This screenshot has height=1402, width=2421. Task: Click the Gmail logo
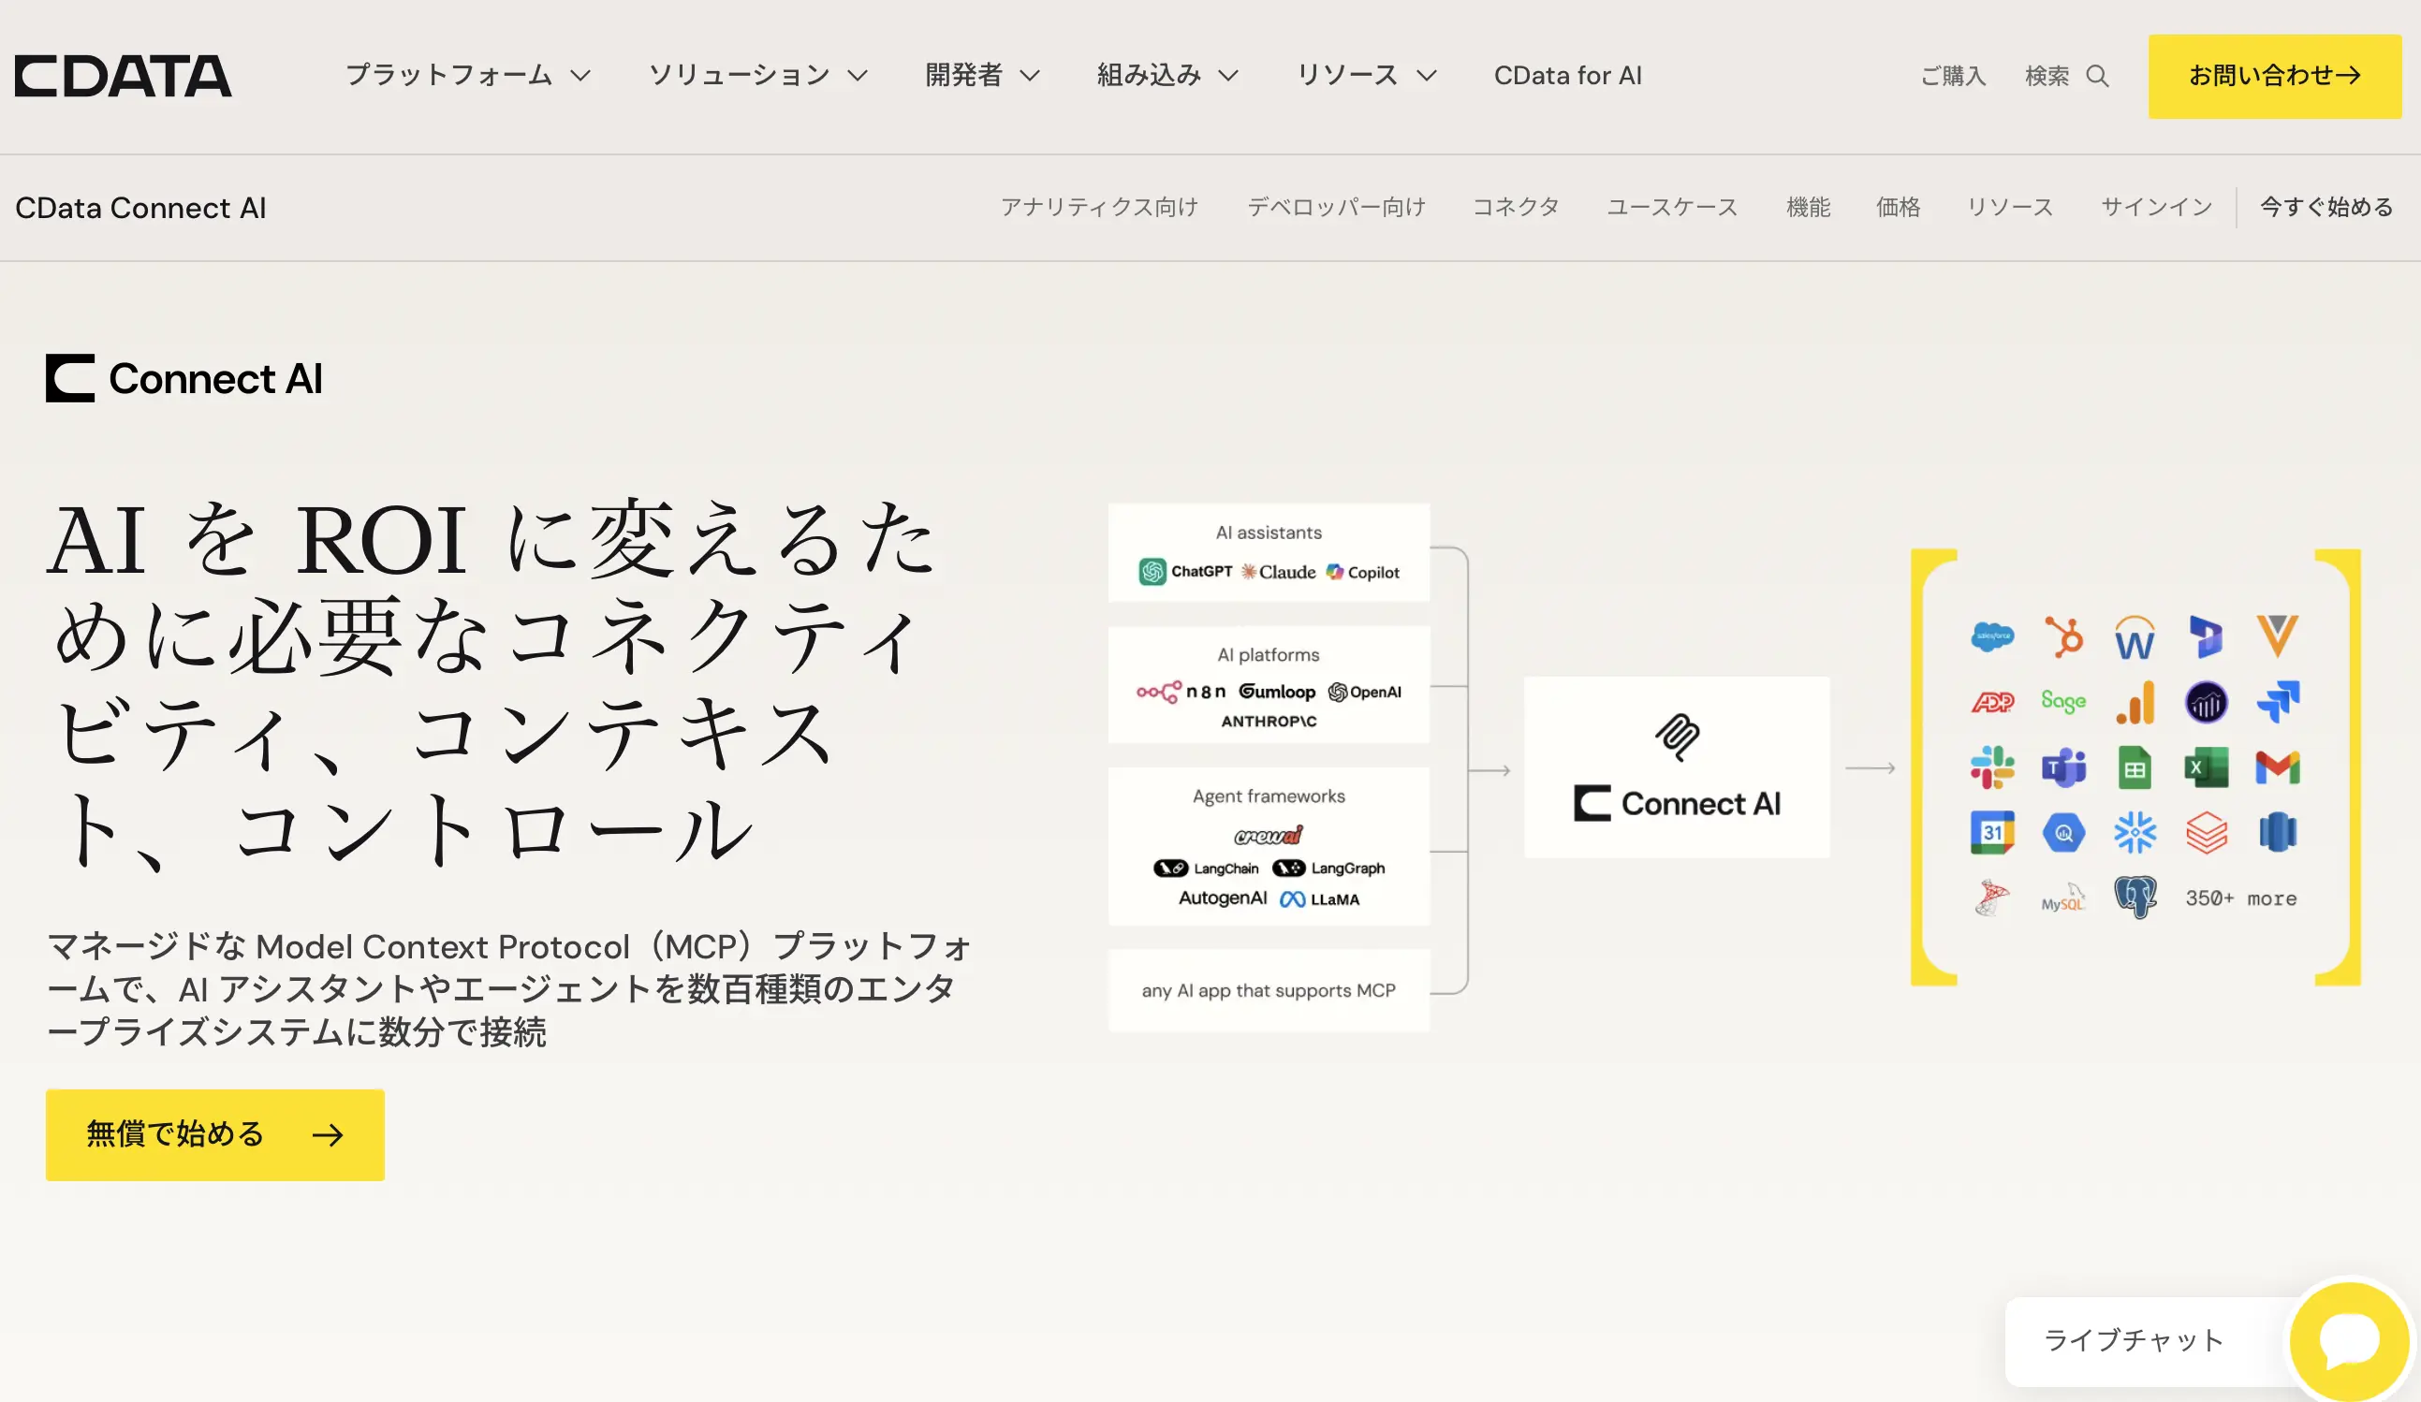pyautogui.click(x=2277, y=767)
